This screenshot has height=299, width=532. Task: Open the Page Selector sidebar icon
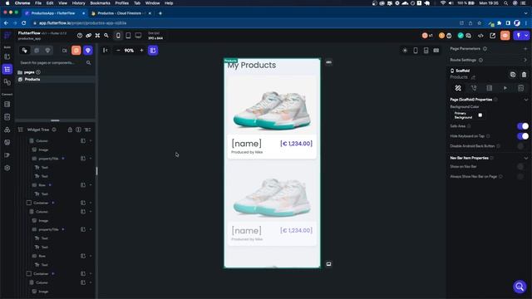click(x=7, y=69)
